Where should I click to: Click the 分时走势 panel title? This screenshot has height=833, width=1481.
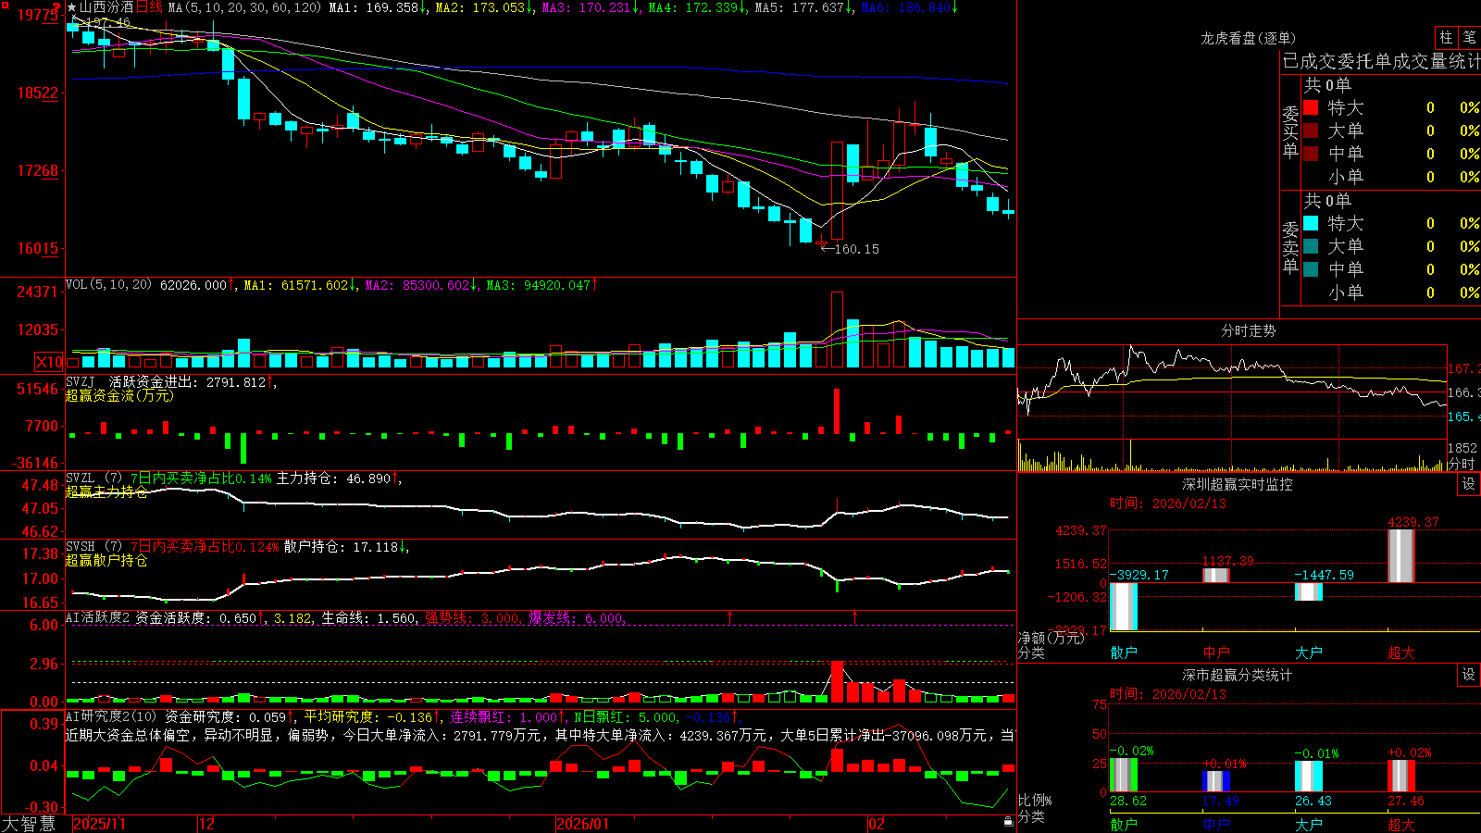[x=1248, y=330]
